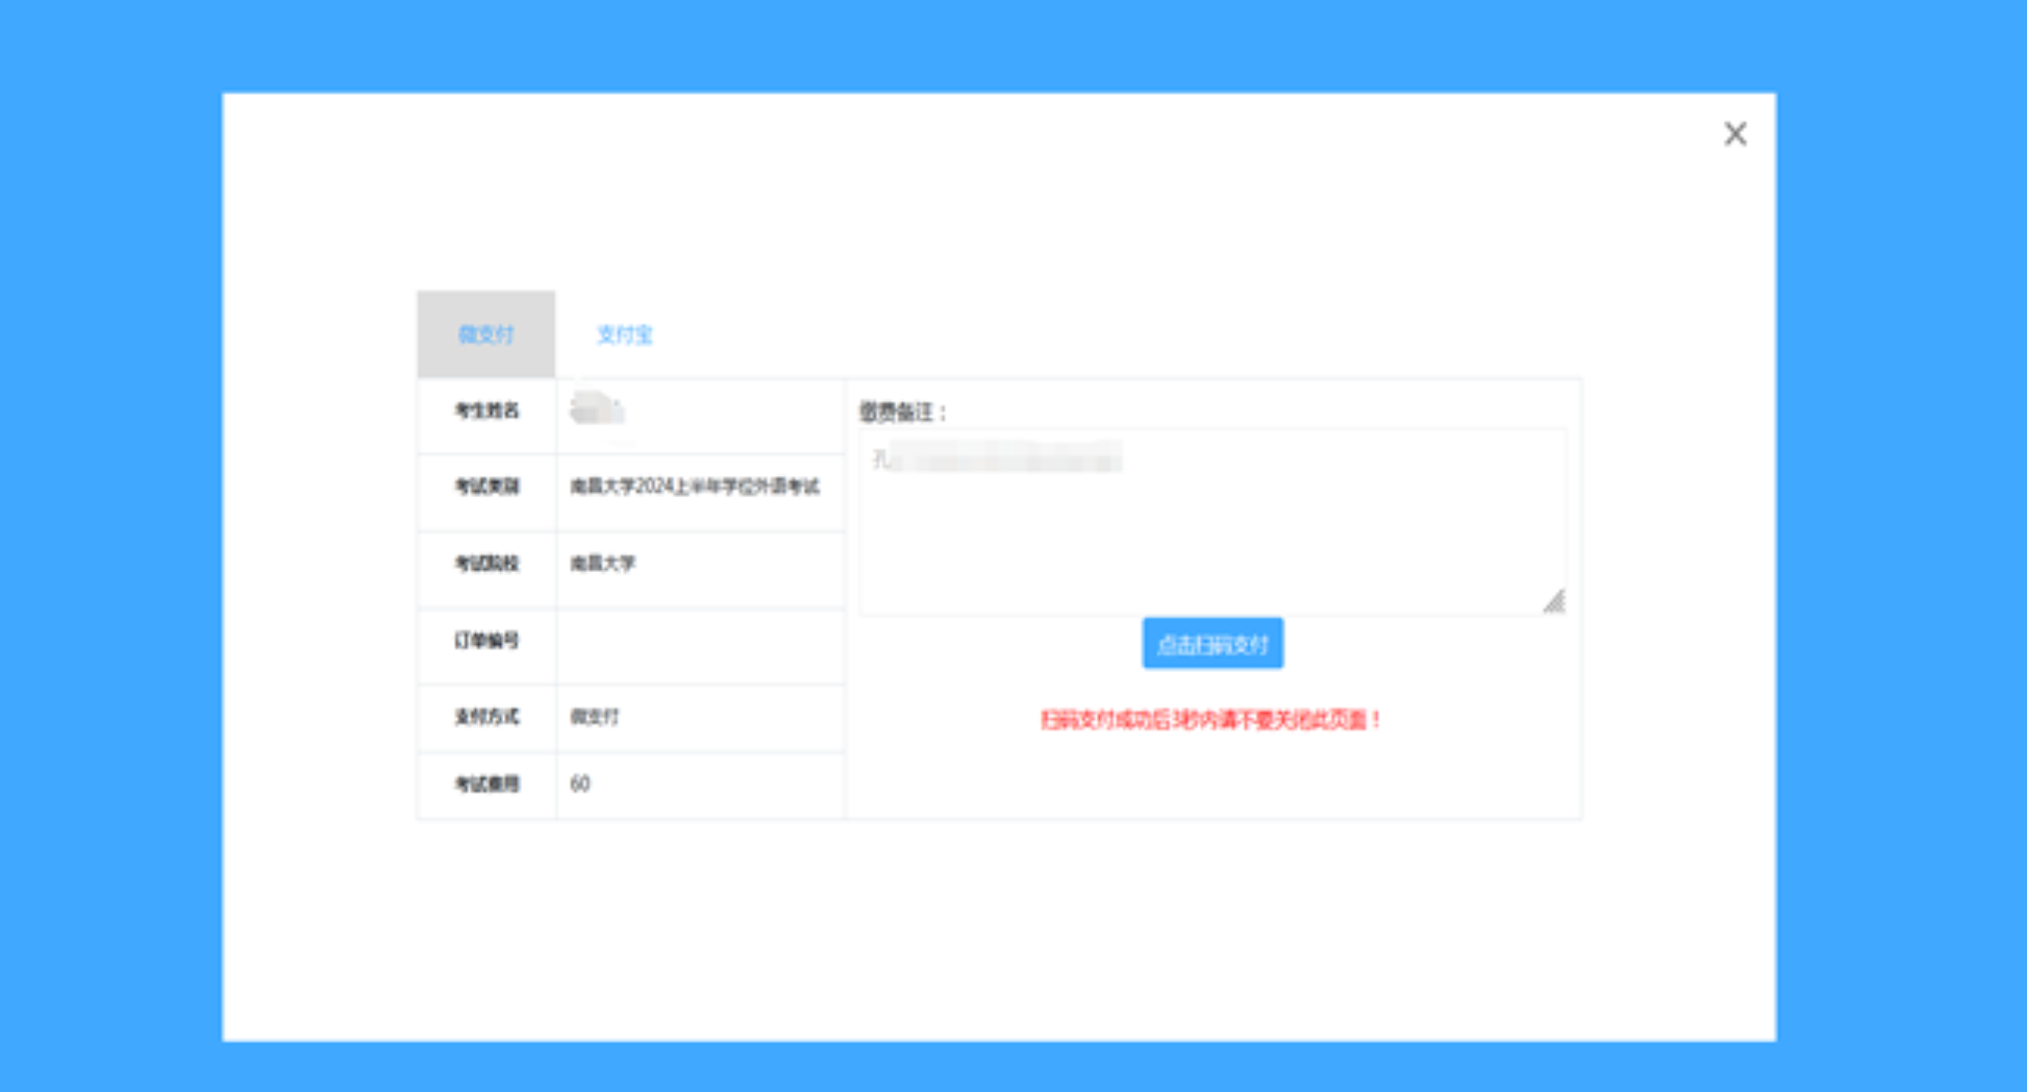Click the 考试院校 label cell
This screenshot has height=1092, width=2028.
(487, 564)
